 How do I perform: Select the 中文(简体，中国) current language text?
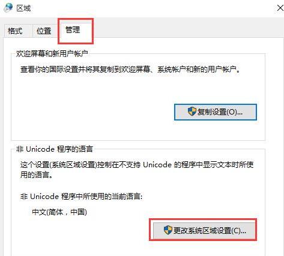point(59,212)
